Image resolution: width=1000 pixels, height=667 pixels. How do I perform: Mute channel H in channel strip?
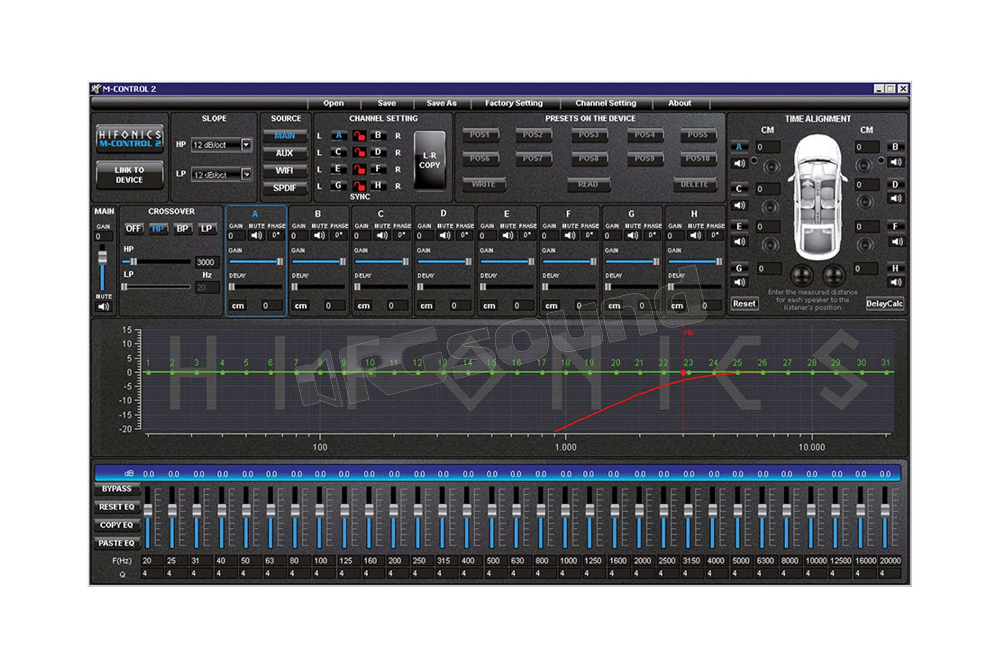[696, 235]
